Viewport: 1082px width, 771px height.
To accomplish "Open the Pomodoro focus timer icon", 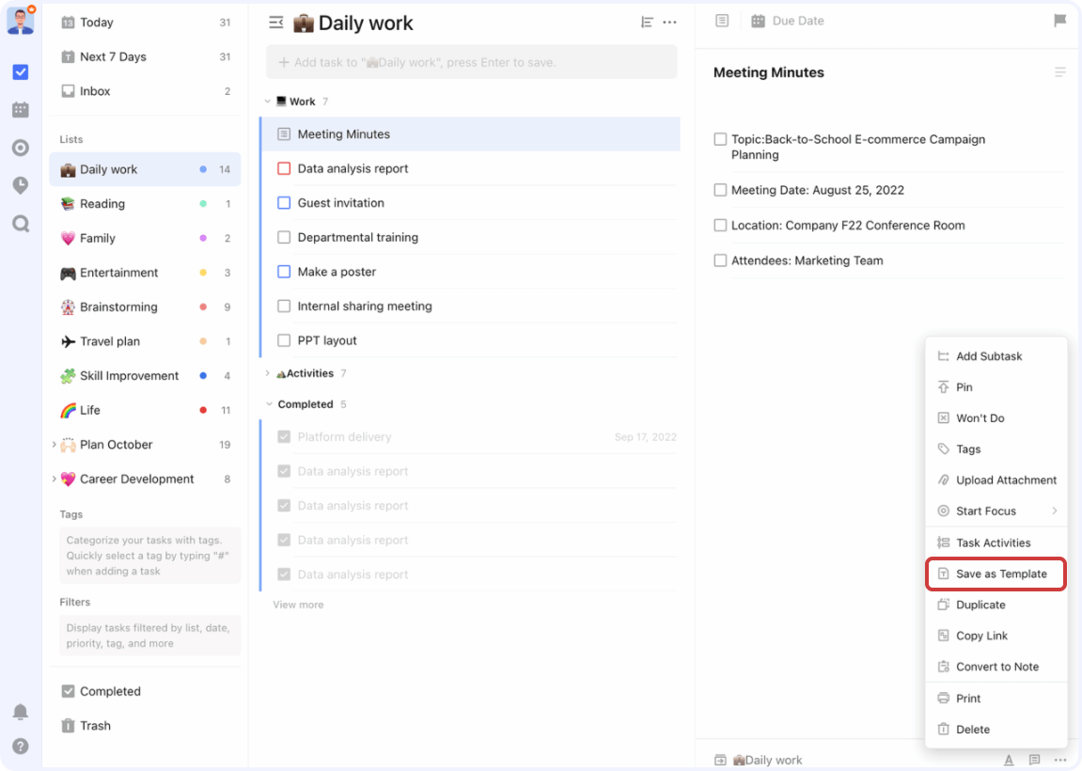I will pos(21,185).
